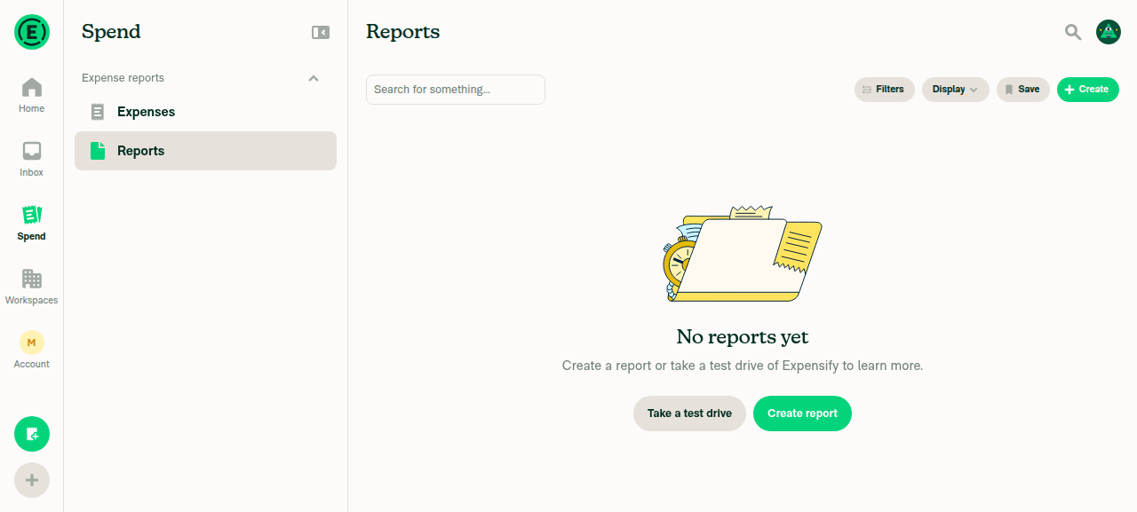Image resolution: width=1137 pixels, height=512 pixels.
Task: Open the Display dropdown
Action: [x=956, y=90]
